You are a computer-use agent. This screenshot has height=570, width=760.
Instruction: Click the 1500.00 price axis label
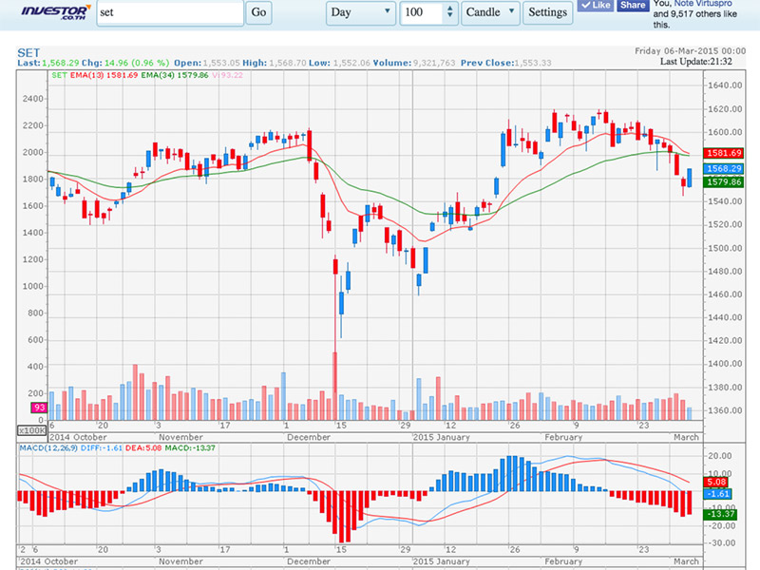pyautogui.click(x=725, y=248)
